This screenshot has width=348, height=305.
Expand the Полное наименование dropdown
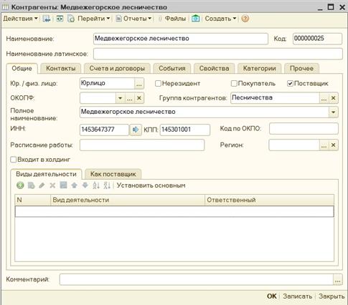pyautogui.click(x=334, y=112)
